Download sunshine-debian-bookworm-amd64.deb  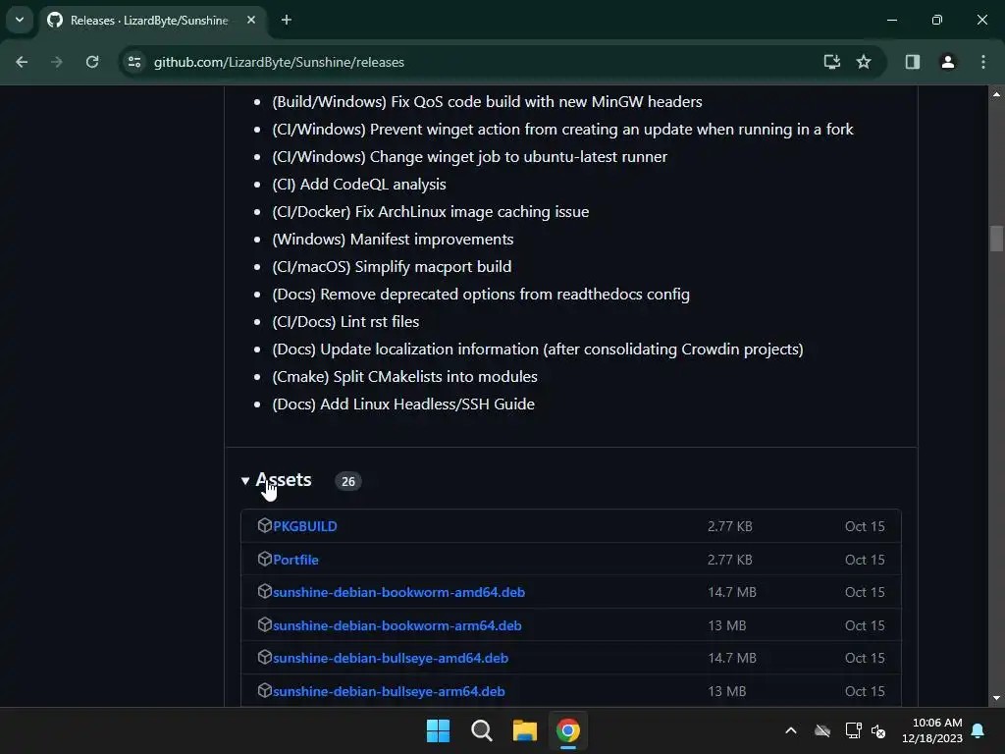pos(398,592)
